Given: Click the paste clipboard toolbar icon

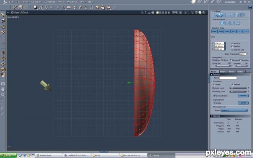Looking at the screenshot, I should (103, 7).
